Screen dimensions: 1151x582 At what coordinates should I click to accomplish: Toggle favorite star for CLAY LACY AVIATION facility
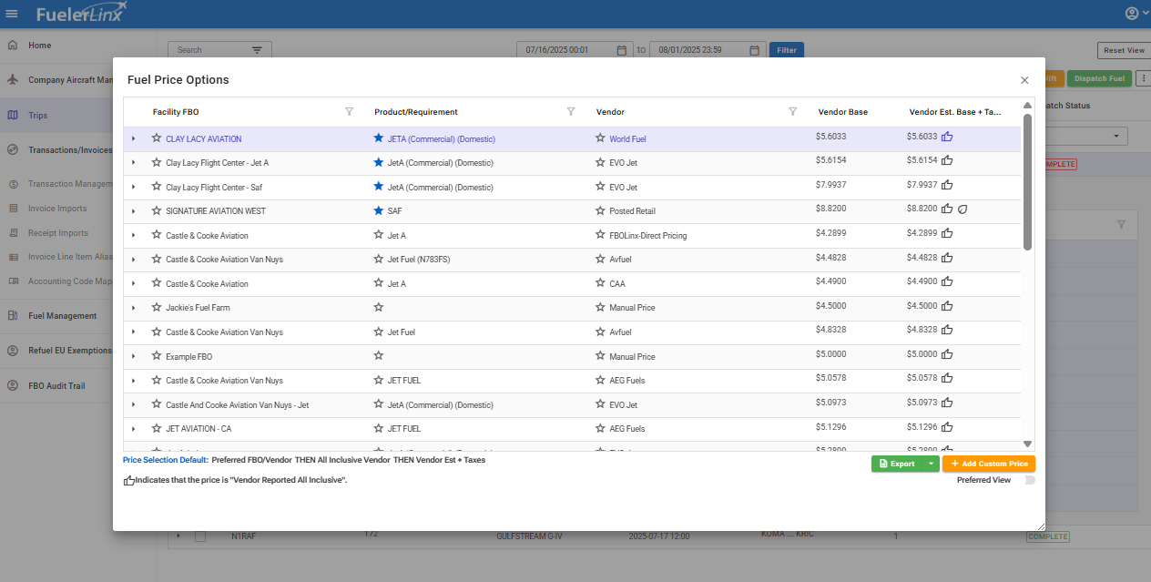pyautogui.click(x=157, y=138)
